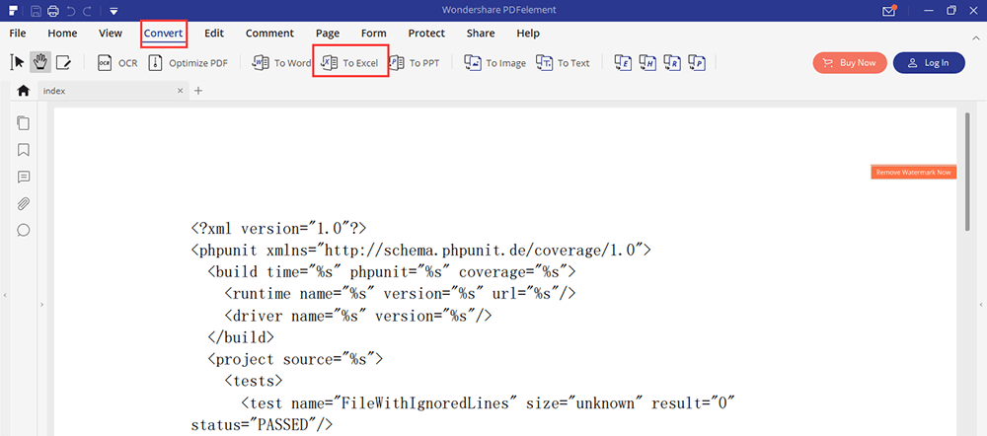Convert the PDF To Excel

click(350, 62)
